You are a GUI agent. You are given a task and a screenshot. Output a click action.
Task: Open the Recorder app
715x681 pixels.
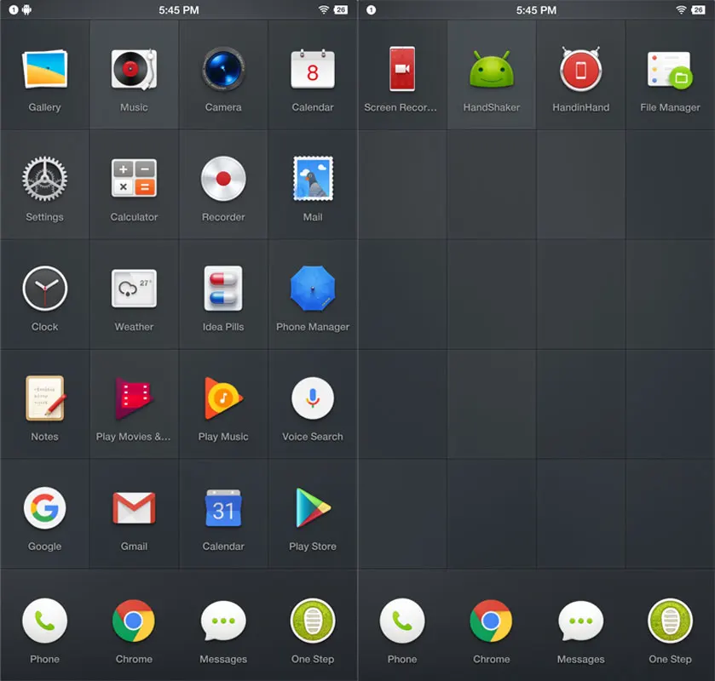[x=223, y=179]
